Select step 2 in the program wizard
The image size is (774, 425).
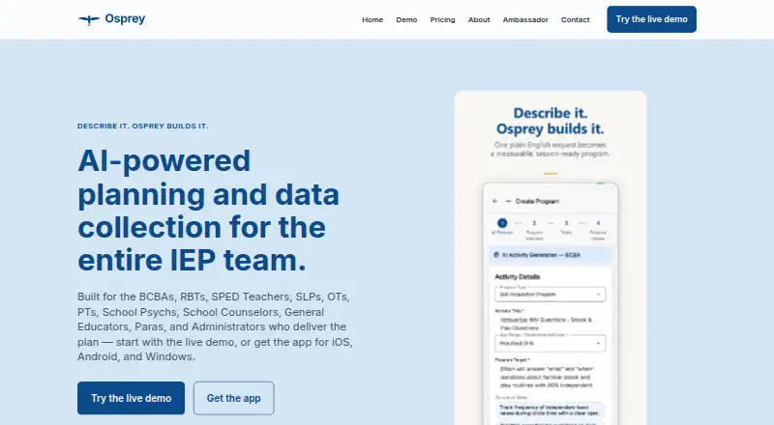(534, 223)
